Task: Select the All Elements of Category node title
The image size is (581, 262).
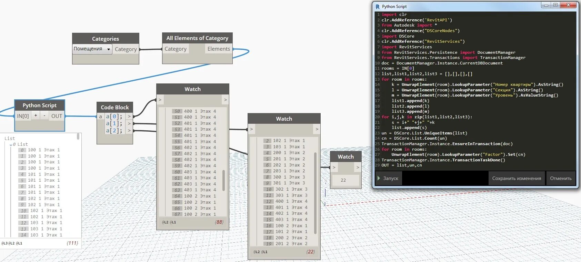Action: (197, 38)
